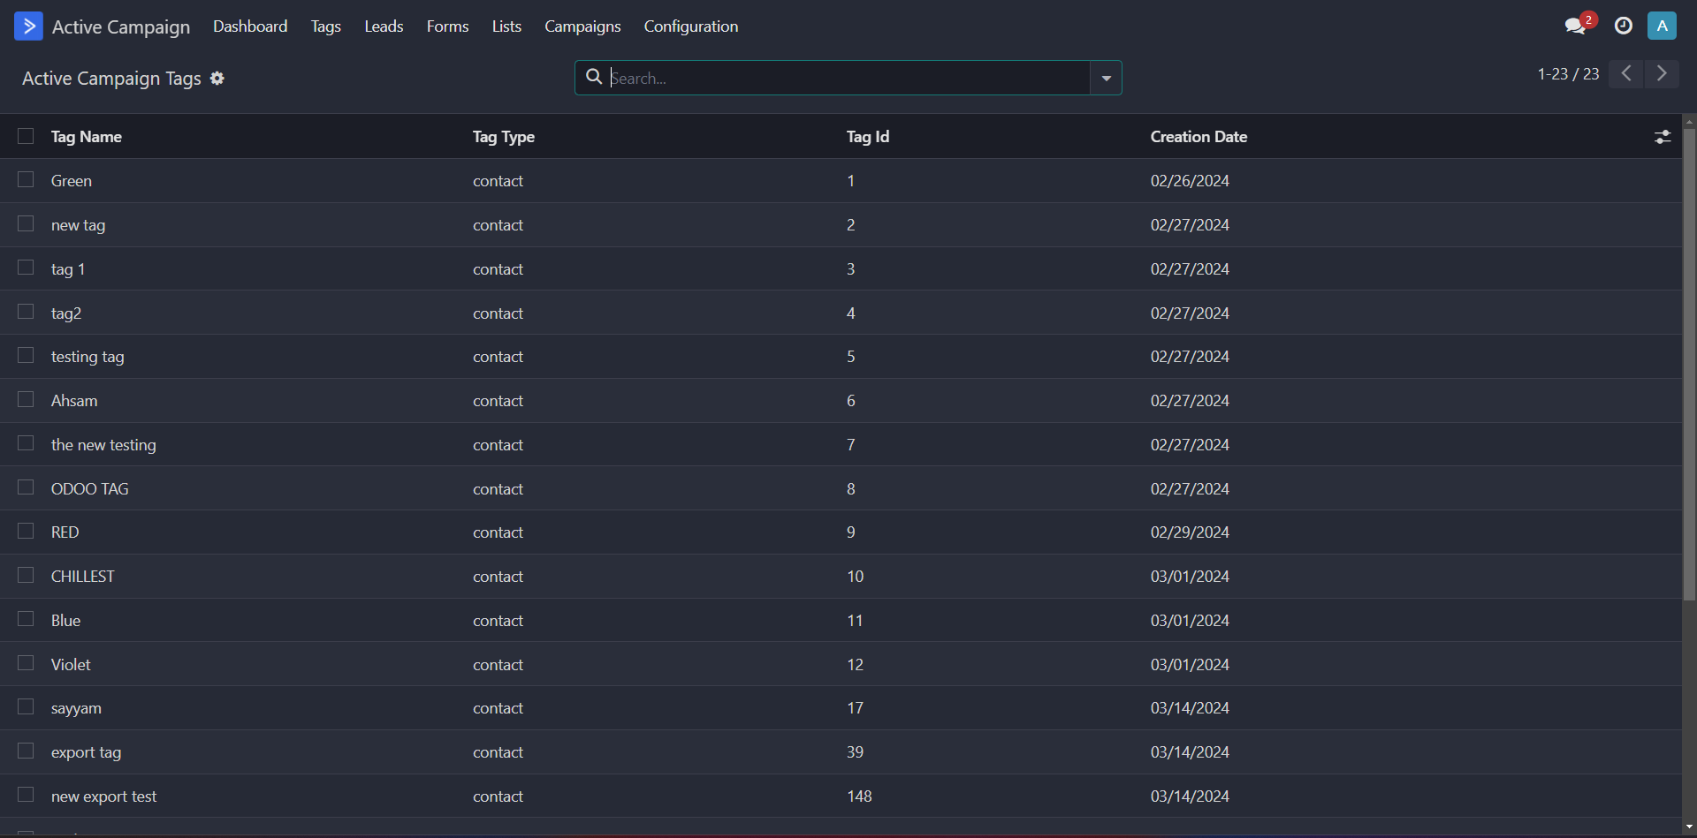Check the Ahsam row checkbox

26,399
